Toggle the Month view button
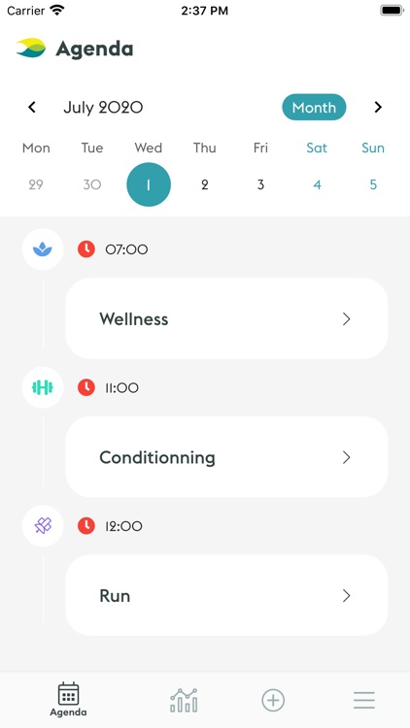The image size is (410, 728). point(314,107)
